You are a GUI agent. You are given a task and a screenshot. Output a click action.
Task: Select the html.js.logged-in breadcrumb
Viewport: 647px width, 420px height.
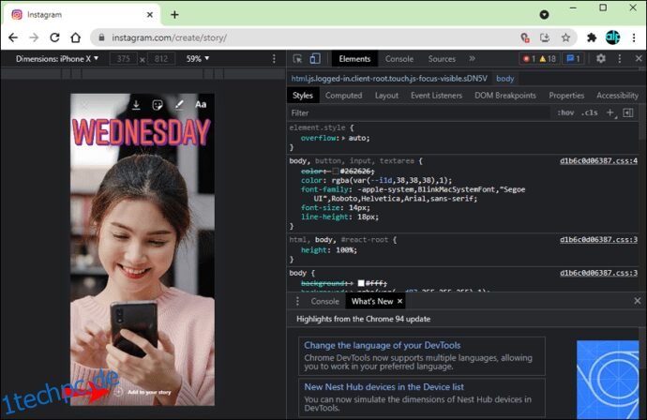point(389,79)
